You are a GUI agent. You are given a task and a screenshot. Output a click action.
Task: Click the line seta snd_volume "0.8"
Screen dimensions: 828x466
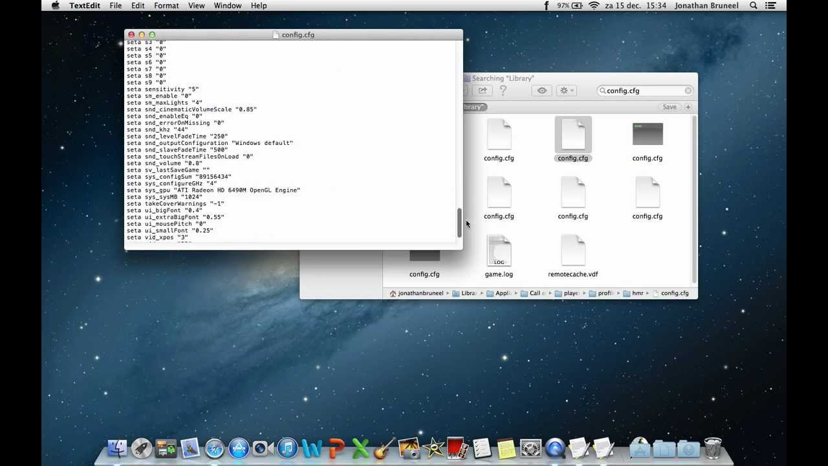164,163
